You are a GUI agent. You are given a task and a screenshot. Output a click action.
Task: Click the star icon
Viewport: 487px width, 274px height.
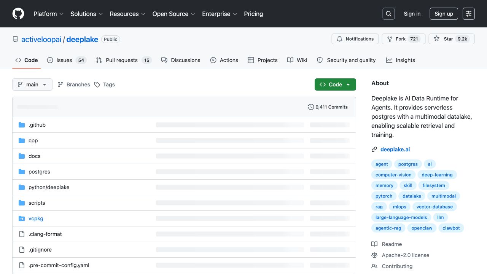436,39
